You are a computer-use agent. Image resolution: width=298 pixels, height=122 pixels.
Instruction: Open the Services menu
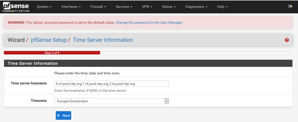[124, 7]
